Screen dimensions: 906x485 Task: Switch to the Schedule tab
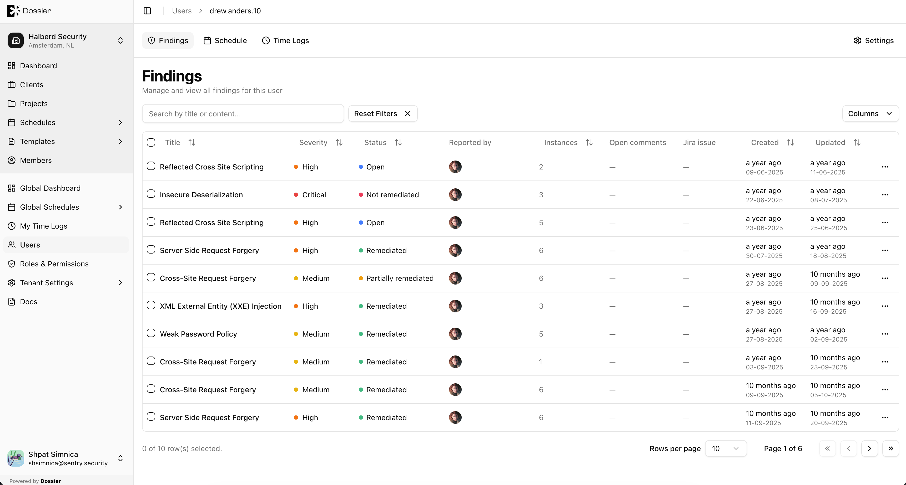(225, 41)
